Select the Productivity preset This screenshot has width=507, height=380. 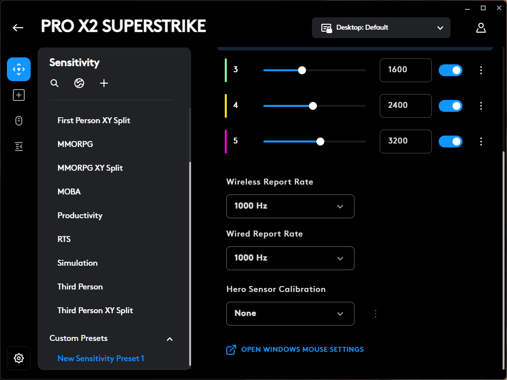pos(80,216)
